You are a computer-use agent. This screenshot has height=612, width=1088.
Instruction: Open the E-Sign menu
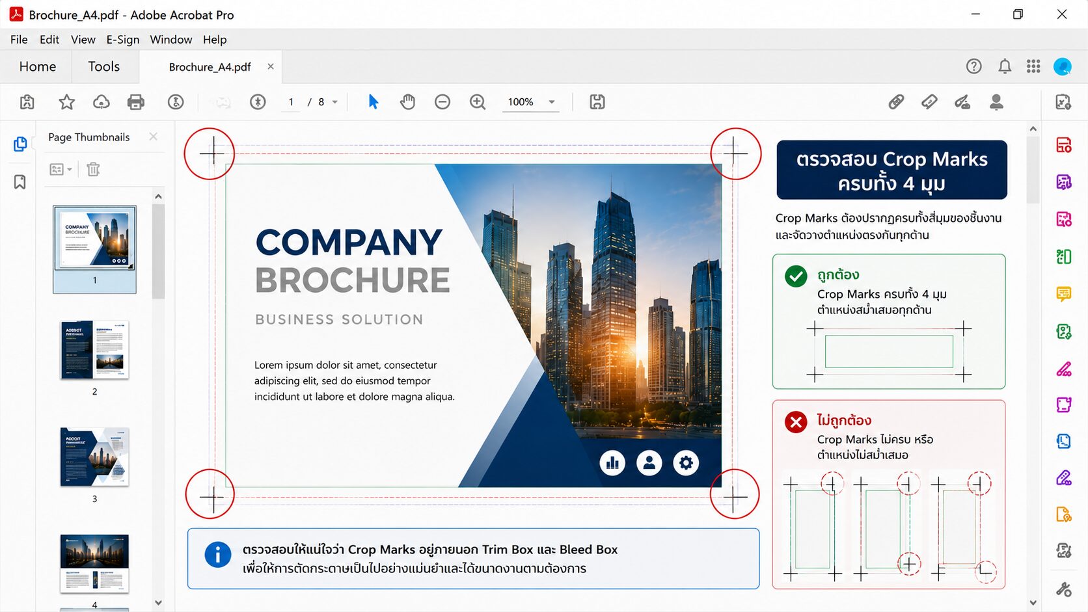pos(123,40)
